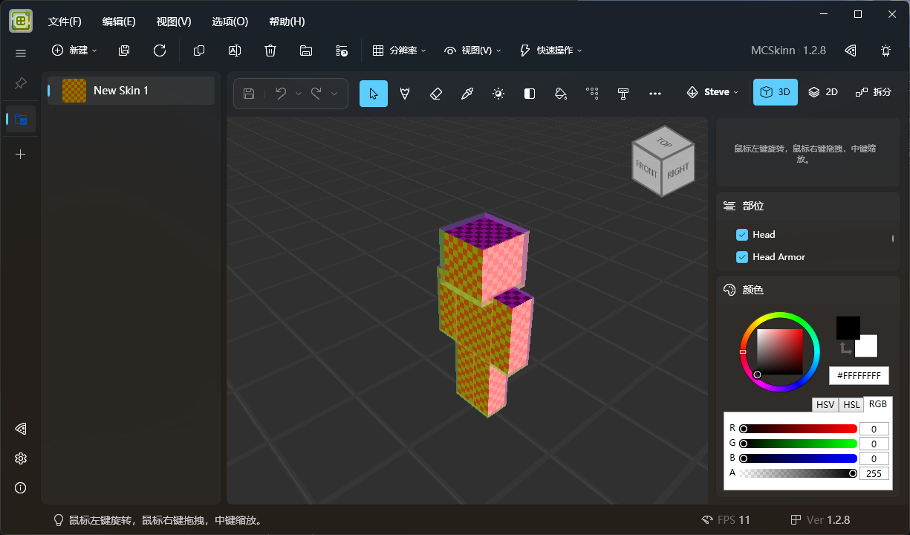Open the 帮助(H) menu

287,22
